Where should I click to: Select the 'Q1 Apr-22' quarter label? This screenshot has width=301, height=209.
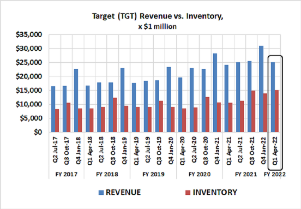[x=275, y=151]
